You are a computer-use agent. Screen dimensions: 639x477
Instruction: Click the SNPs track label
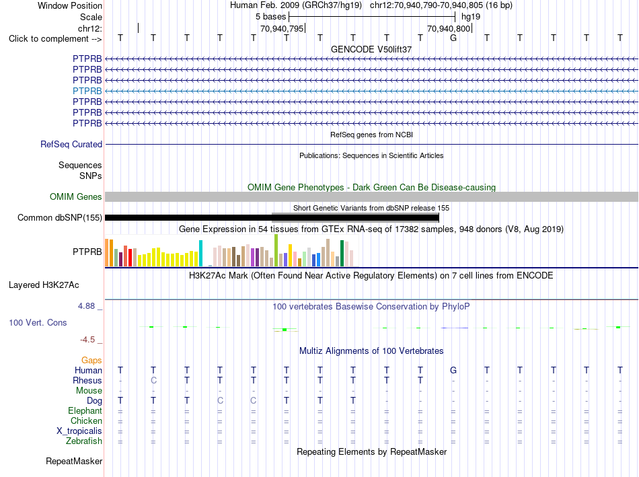point(91,176)
